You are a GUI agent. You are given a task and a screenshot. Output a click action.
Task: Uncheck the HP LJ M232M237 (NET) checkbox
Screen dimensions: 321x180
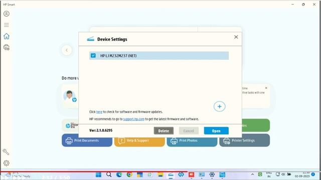tap(93, 55)
